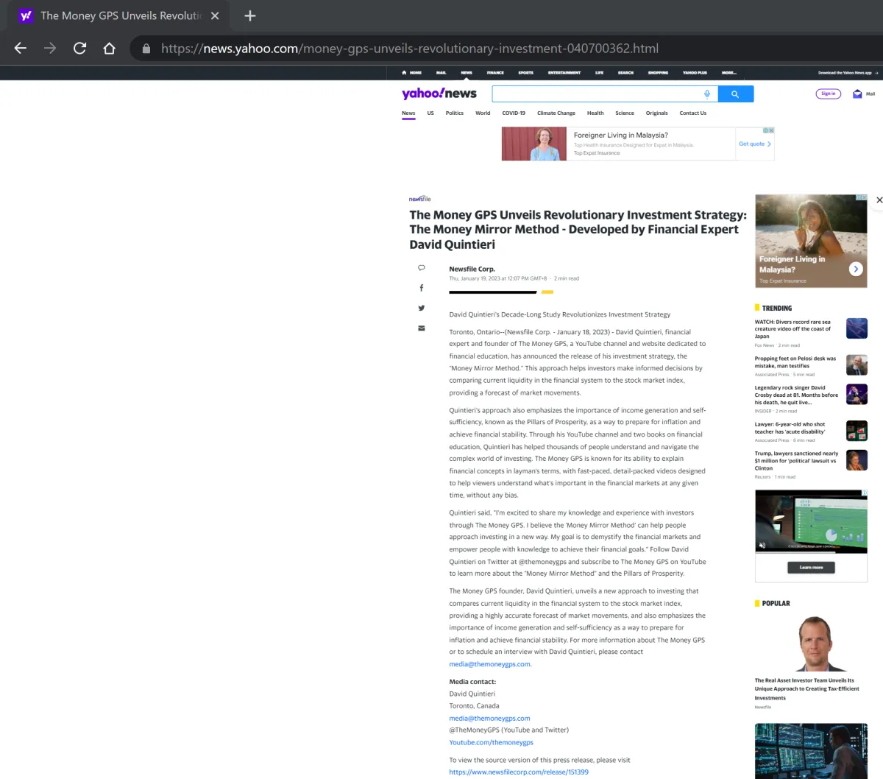Open trending story Trump lawyers sanctioned
883x779 pixels.
[x=796, y=461]
